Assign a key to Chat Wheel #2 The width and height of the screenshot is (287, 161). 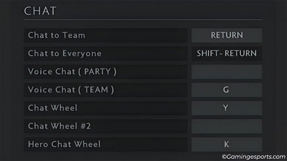(x=227, y=126)
